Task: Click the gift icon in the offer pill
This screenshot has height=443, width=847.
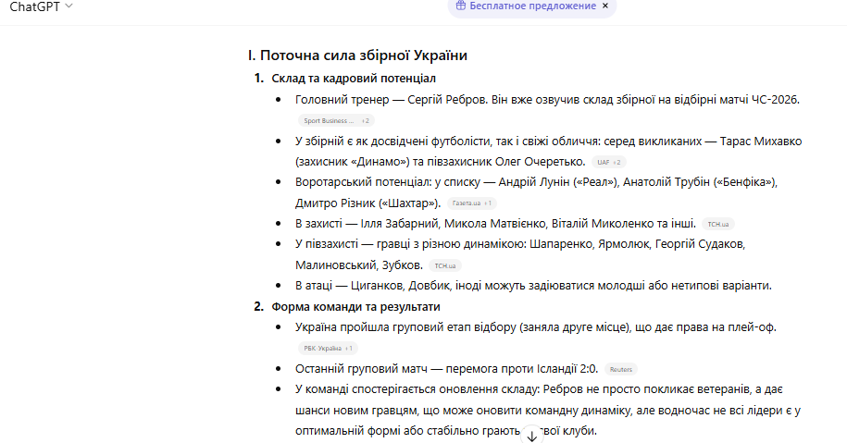Action: point(461,6)
